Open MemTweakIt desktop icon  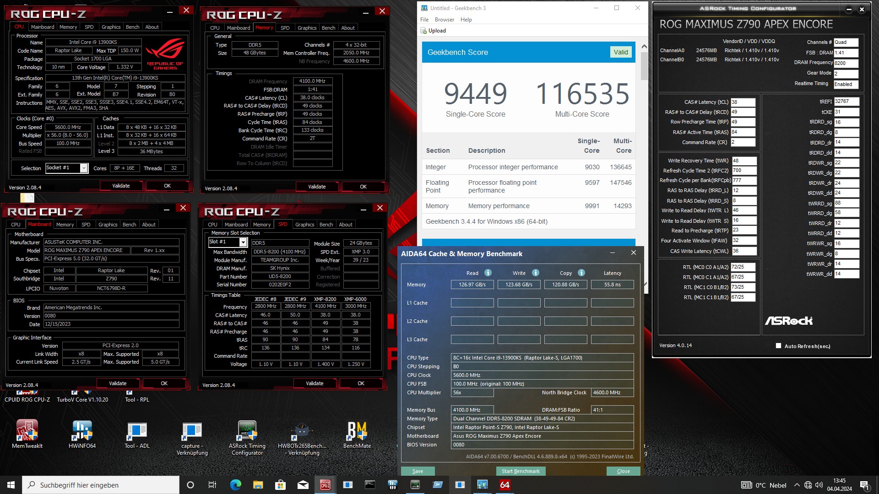pyautogui.click(x=27, y=434)
